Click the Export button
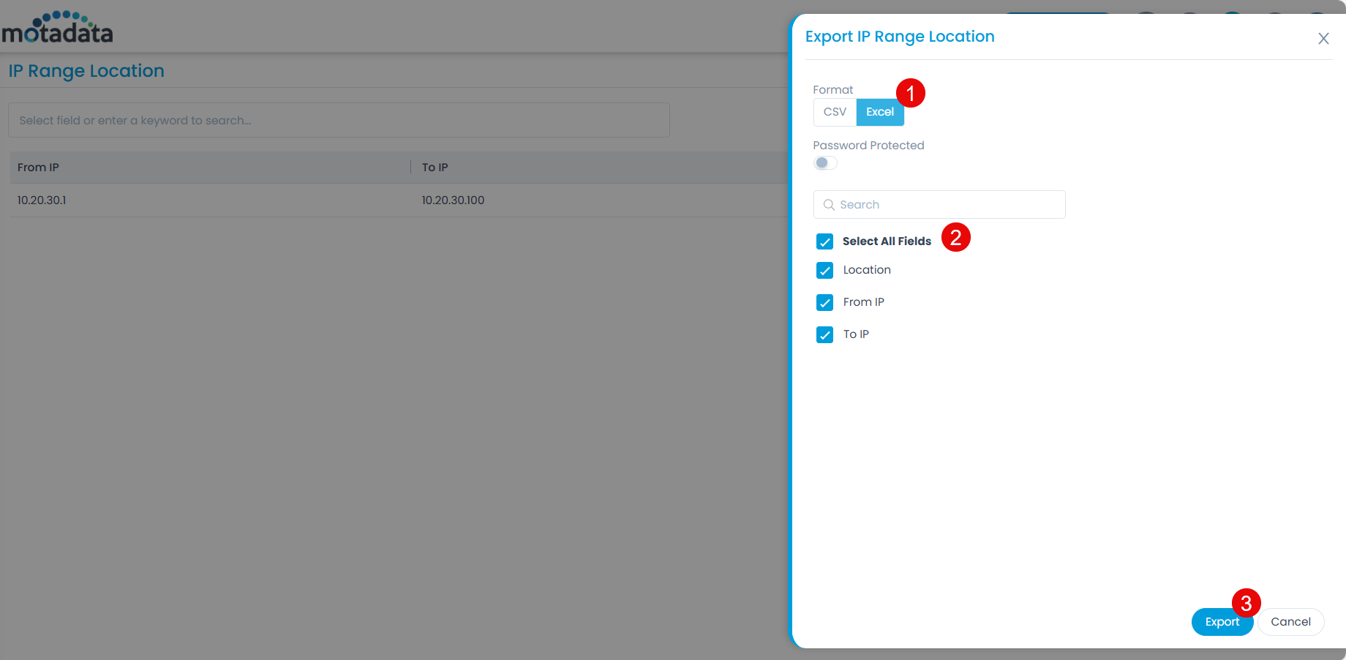Image resolution: width=1346 pixels, height=660 pixels. tap(1222, 621)
